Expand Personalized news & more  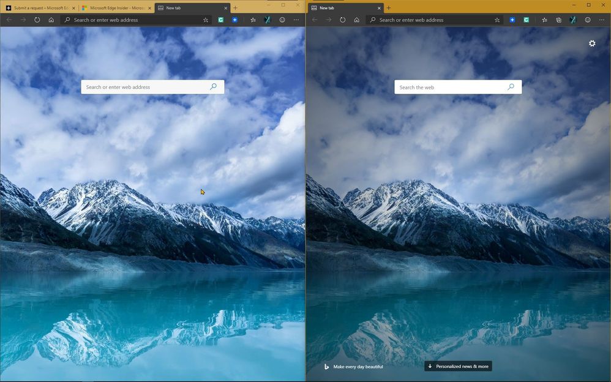click(x=458, y=366)
